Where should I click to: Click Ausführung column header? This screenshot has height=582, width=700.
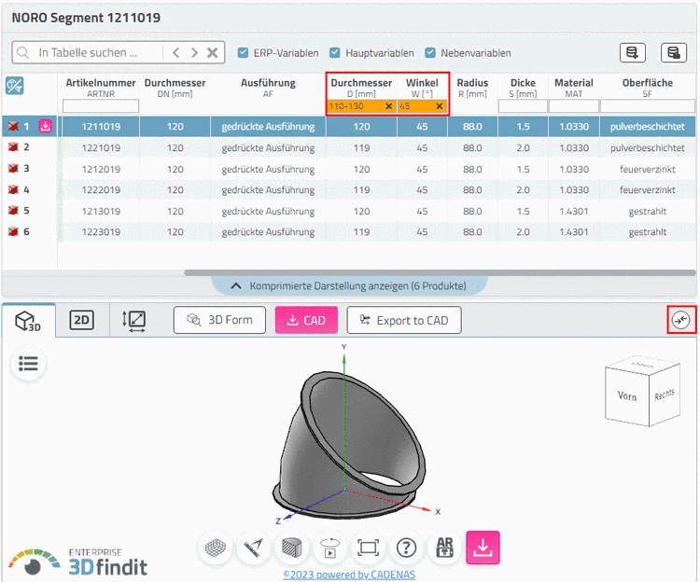268,88
